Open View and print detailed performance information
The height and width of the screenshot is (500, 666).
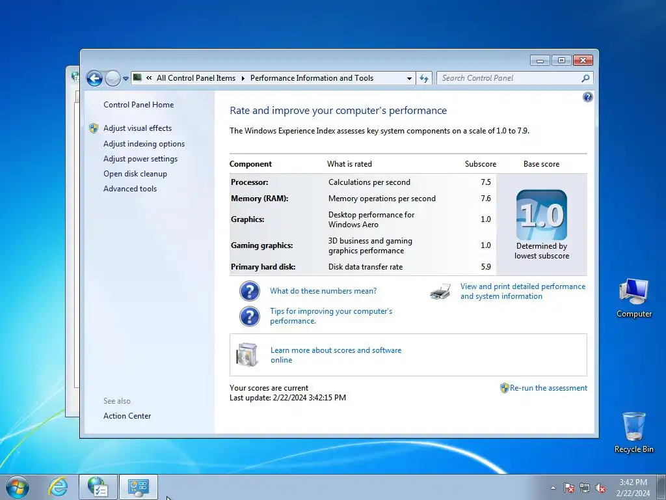point(523,291)
